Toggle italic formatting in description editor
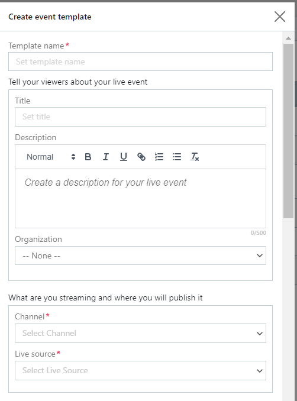The height and width of the screenshot is (401, 297). point(106,157)
